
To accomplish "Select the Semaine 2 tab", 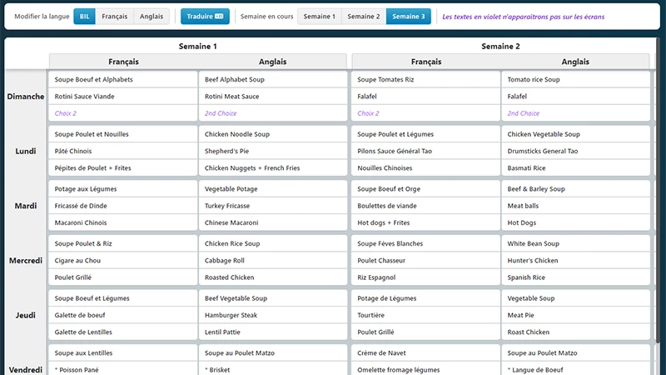I will pyautogui.click(x=363, y=17).
